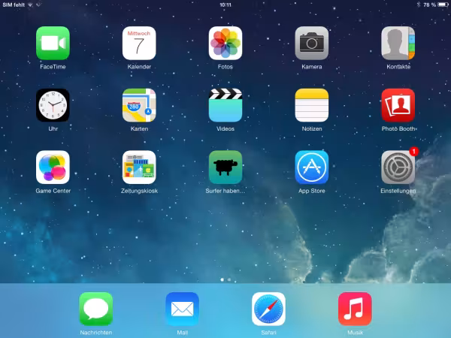Tap the first home screen page dot
This screenshot has height=338, width=451.
coord(222,279)
